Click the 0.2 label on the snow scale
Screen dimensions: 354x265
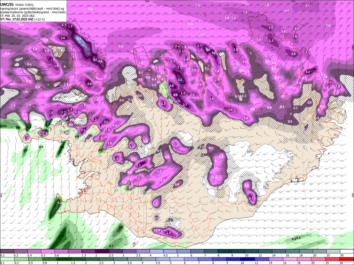2,255
